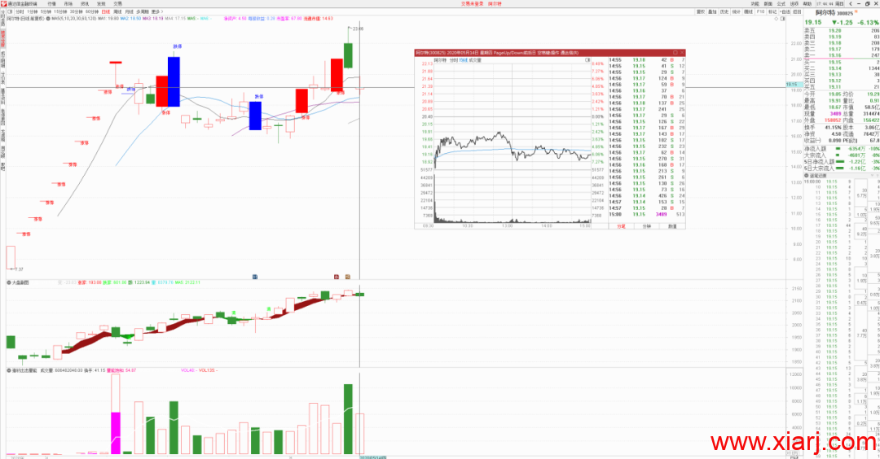Open the 市场 menu
The width and height of the screenshot is (880, 459).
(x=68, y=3)
